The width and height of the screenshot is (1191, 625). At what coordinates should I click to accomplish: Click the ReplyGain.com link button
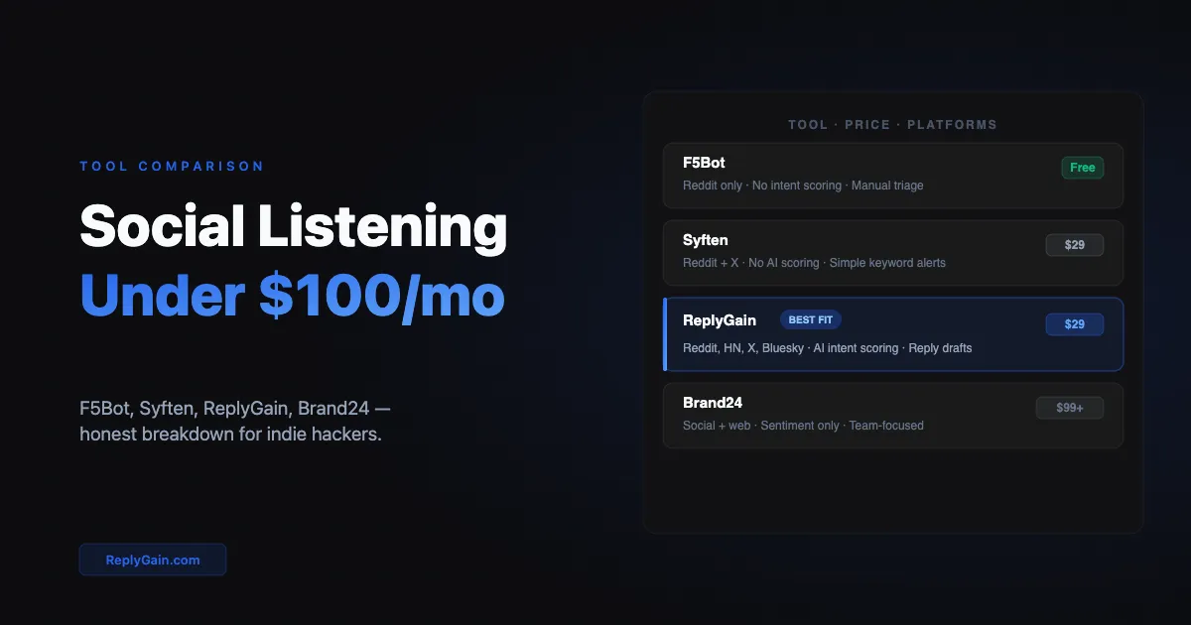coord(153,560)
